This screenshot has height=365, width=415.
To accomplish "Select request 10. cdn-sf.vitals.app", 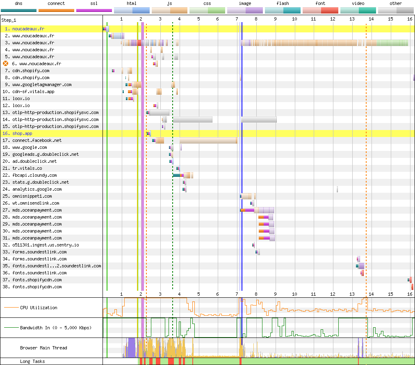I will pyautogui.click(x=29, y=91).
